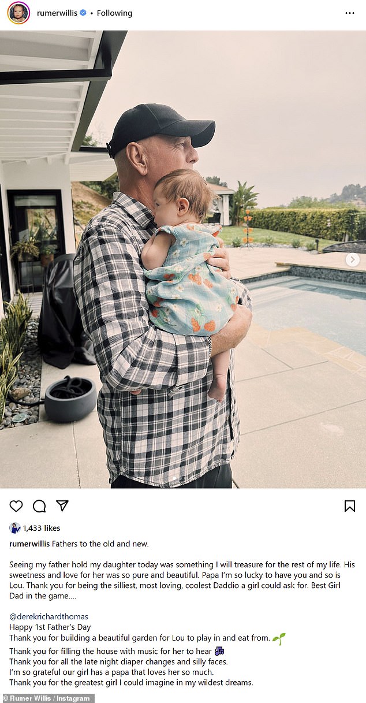
Task: Click the seedling emoji in the caption
Action: coord(279,638)
